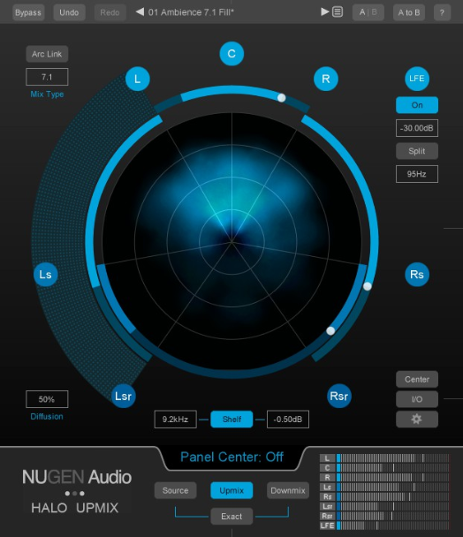Toggle the I/O panel button

coord(417,399)
